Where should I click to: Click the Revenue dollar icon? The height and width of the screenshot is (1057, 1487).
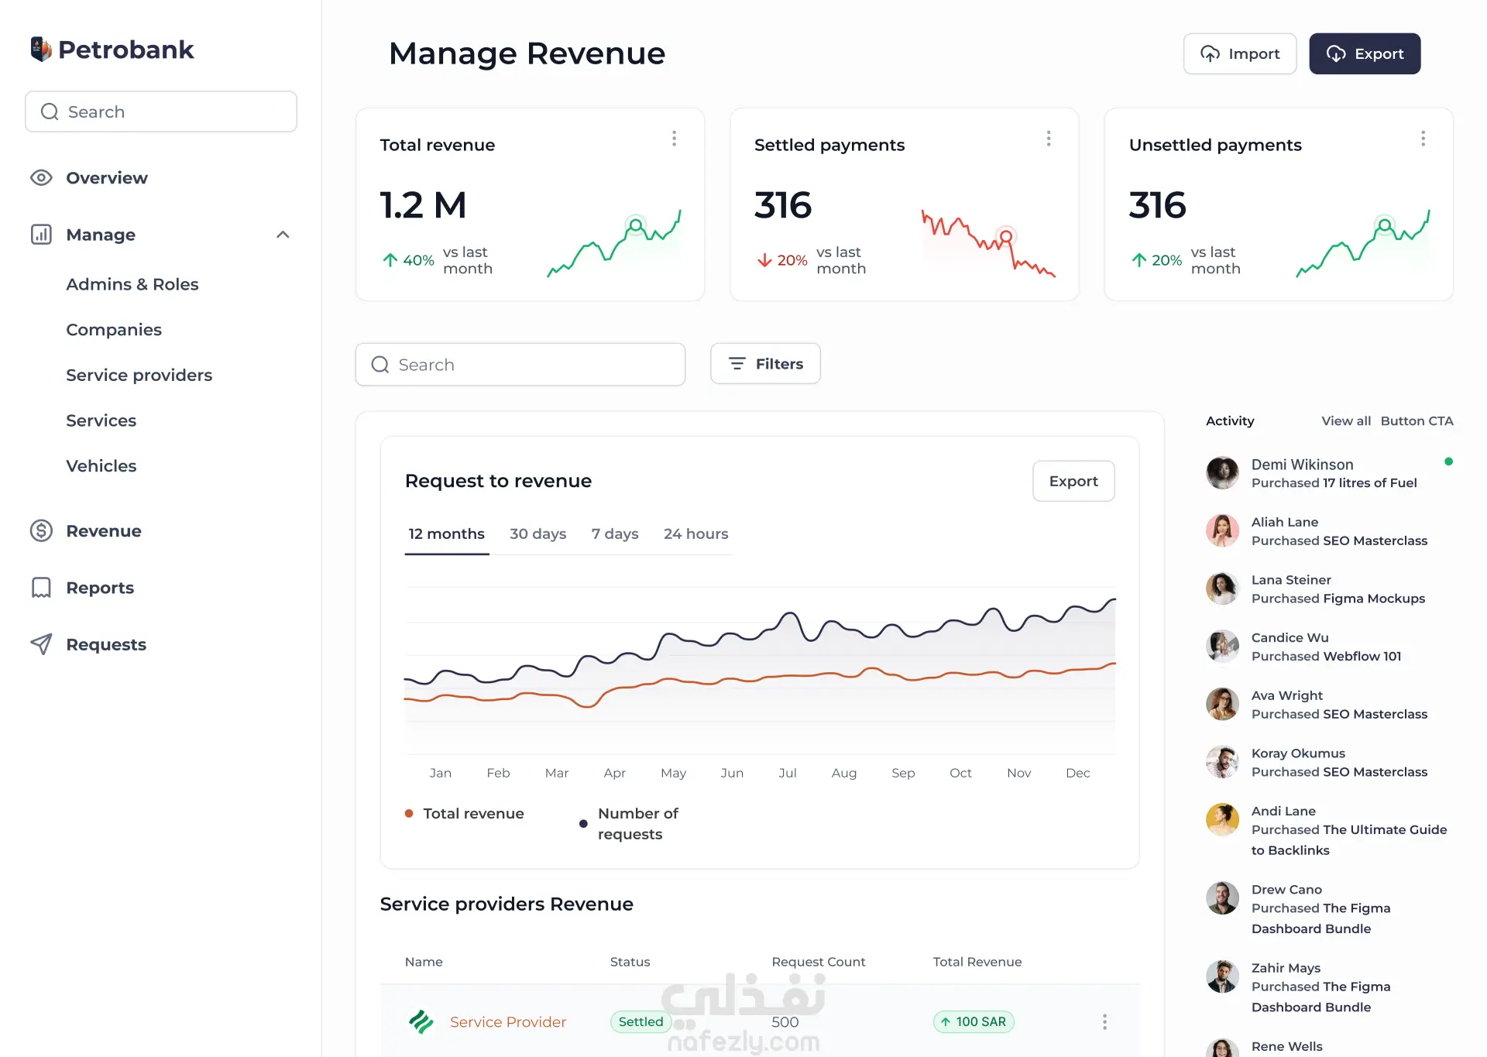click(41, 531)
